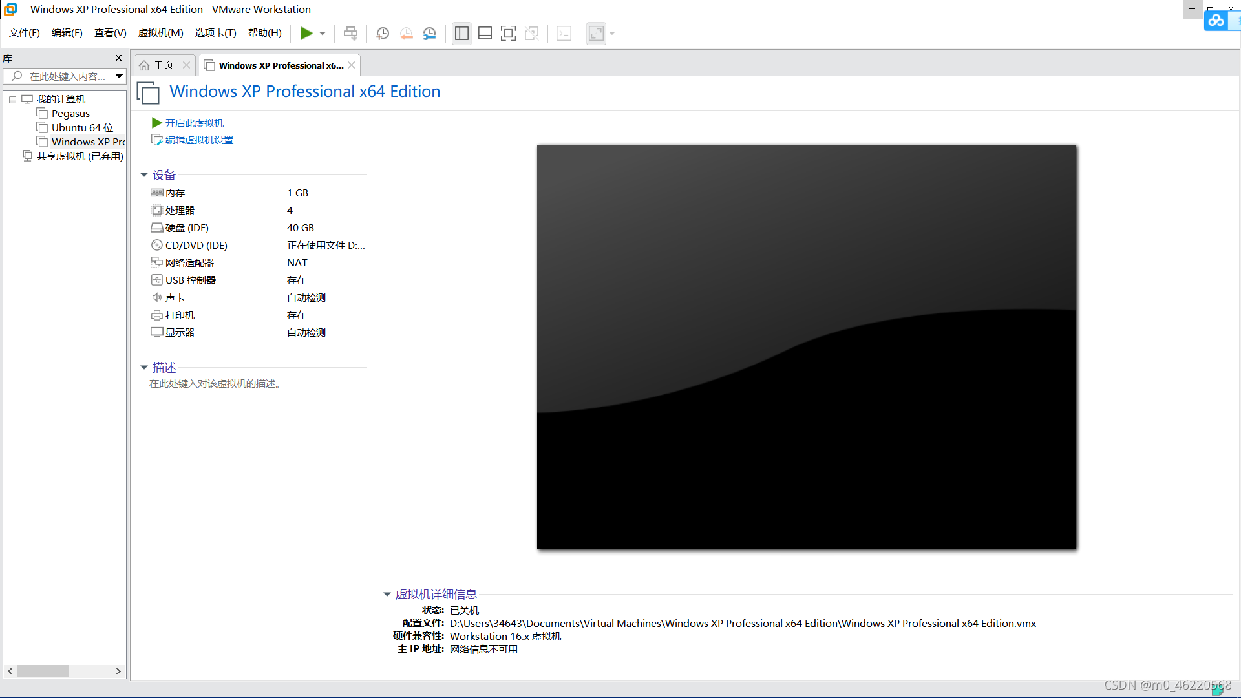
Task: Click the Baidu cloud icon top right
Action: (x=1216, y=20)
